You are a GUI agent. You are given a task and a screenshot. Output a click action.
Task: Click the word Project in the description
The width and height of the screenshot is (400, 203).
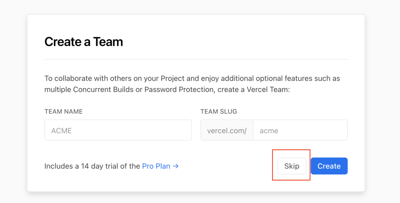click(173, 79)
